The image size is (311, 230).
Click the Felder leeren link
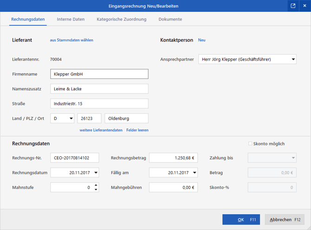tap(137, 130)
